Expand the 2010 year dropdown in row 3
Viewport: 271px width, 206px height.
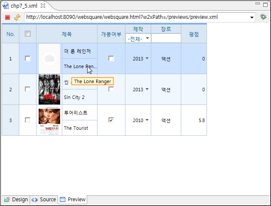click(x=147, y=120)
